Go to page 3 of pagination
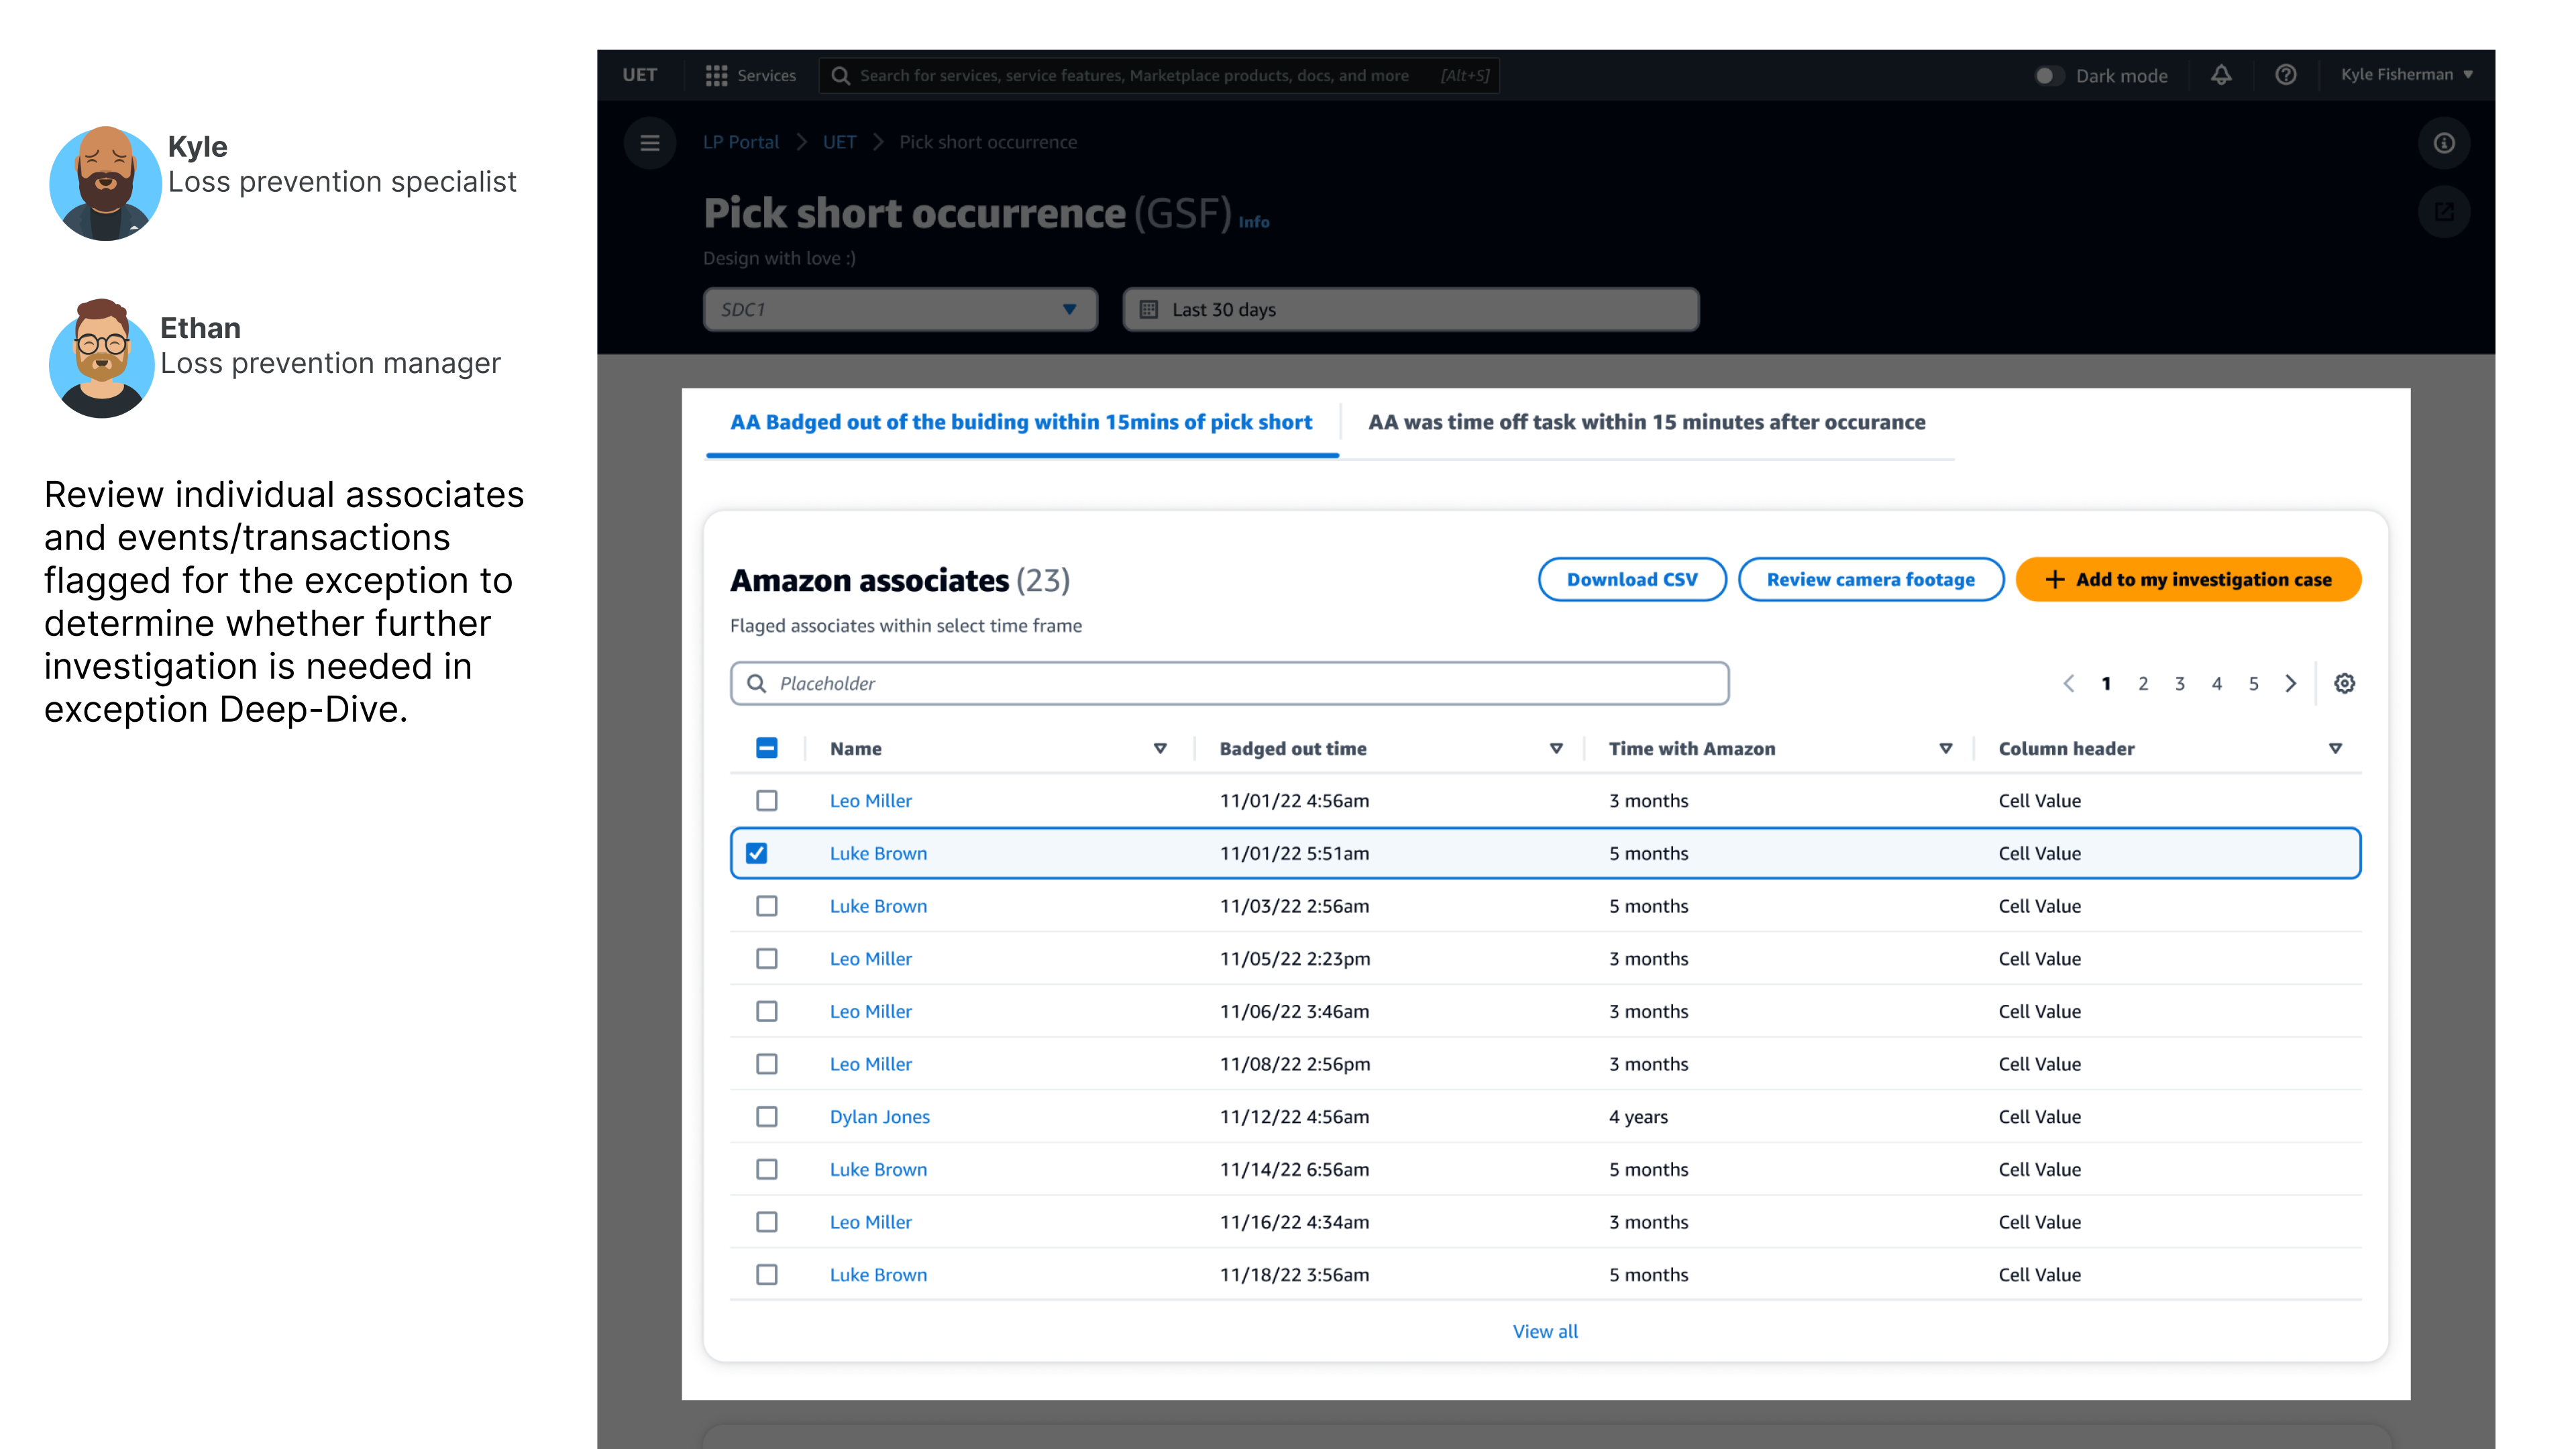 pyautogui.click(x=2180, y=683)
